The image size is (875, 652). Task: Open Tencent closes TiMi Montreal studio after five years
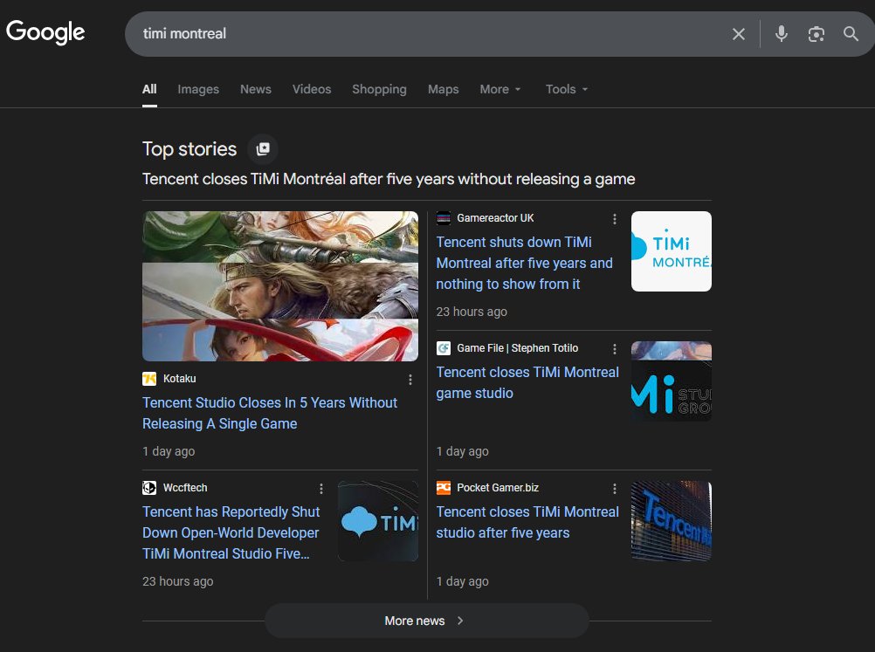coord(527,522)
